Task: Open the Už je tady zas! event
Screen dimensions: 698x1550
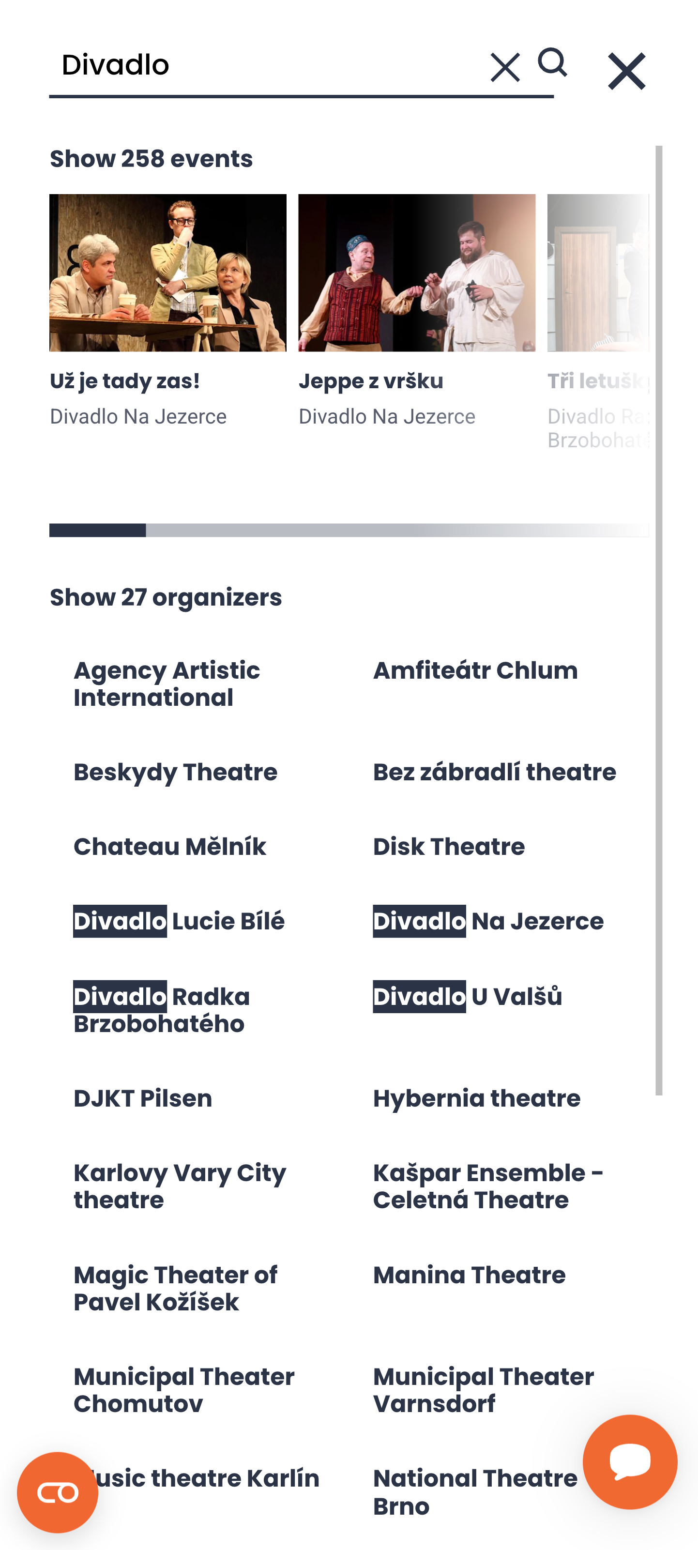Action: click(168, 273)
